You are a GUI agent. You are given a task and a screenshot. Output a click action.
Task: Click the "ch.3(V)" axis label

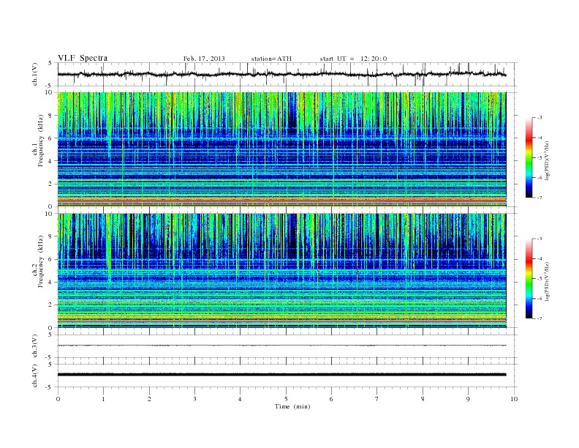point(35,346)
